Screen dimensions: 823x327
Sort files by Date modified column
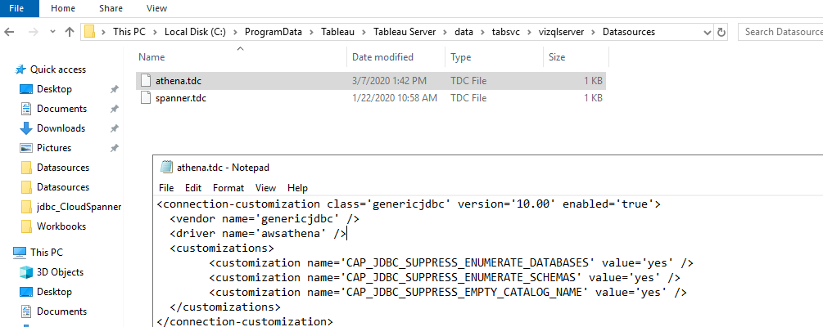point(382,57)
